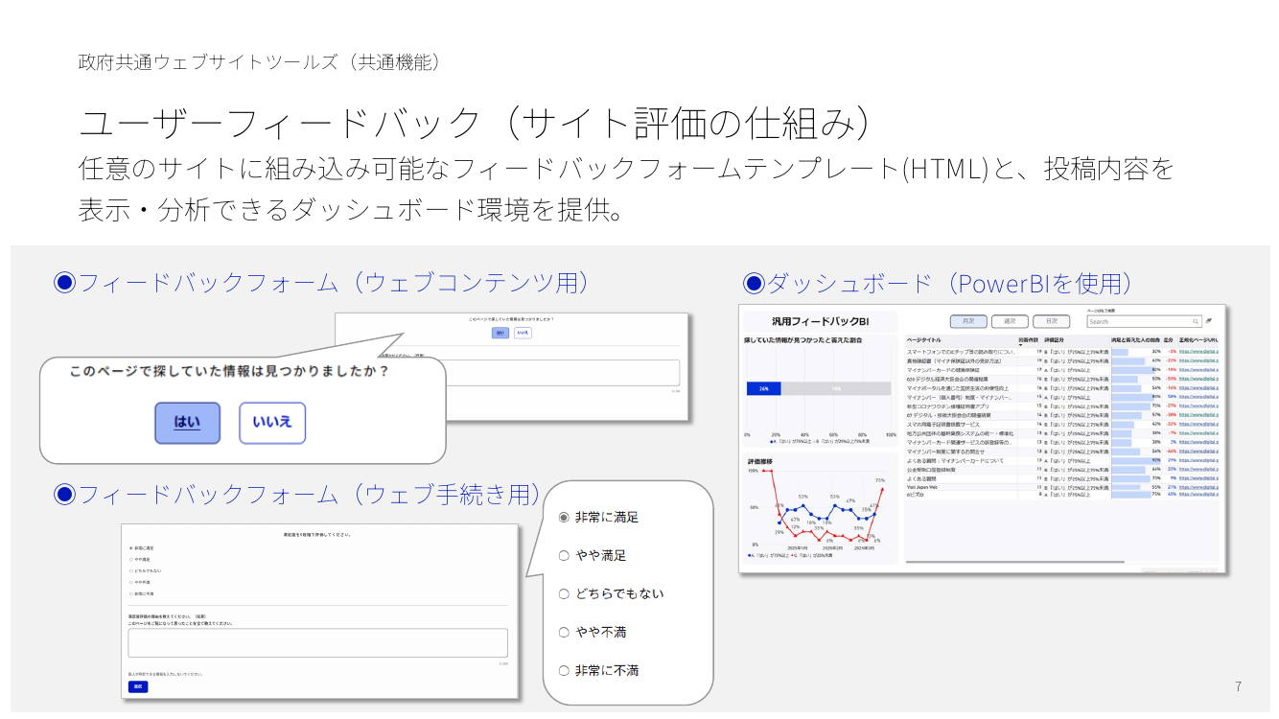Select last radio option in small procedure form

pyautogui.click(x=131, y=593)
